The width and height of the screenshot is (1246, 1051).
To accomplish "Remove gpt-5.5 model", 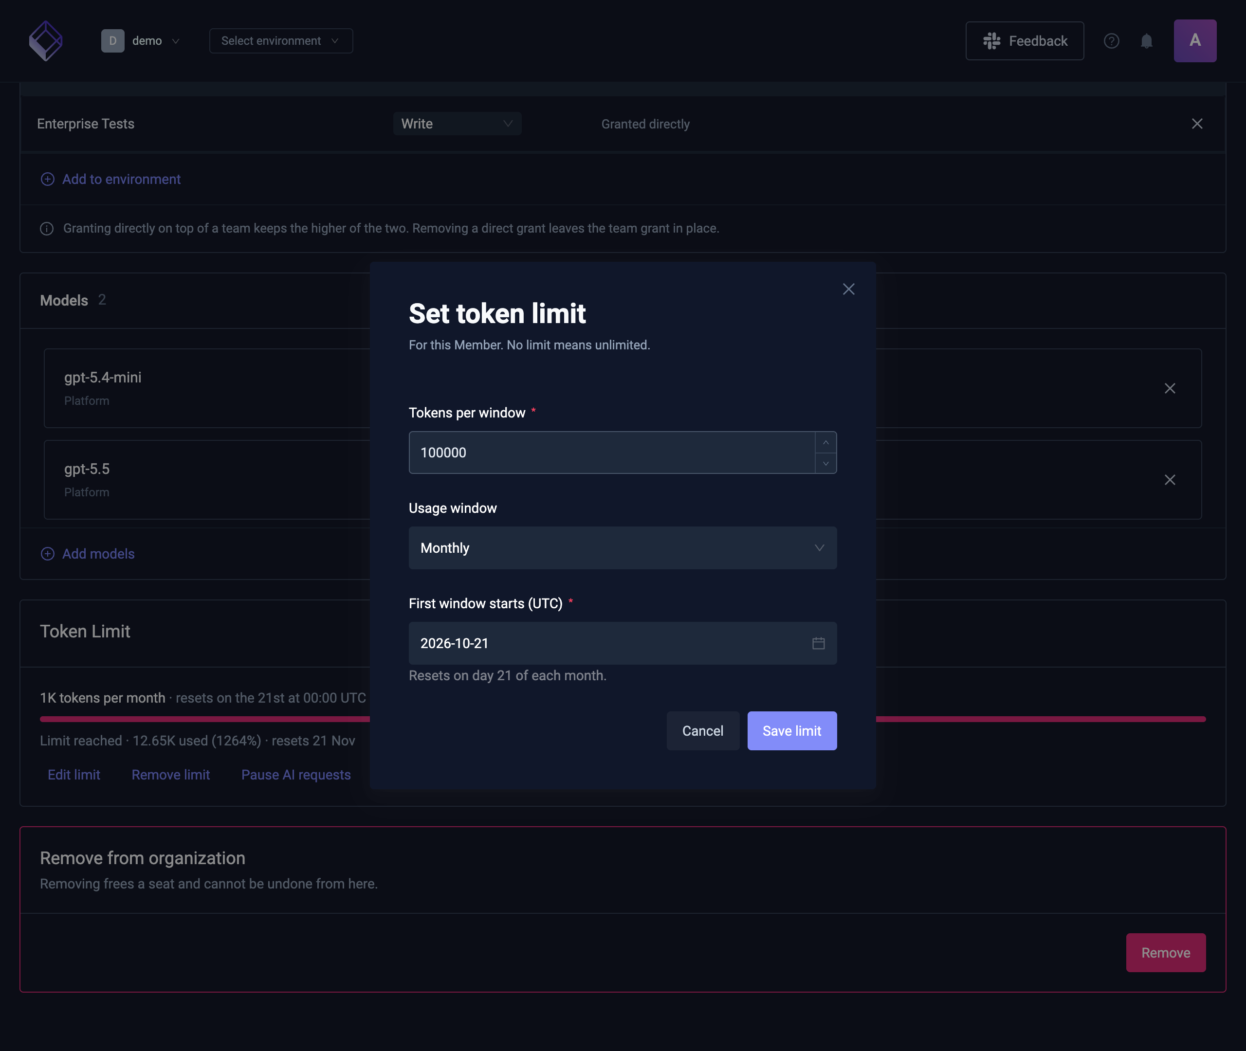I will pos(1170,480).
